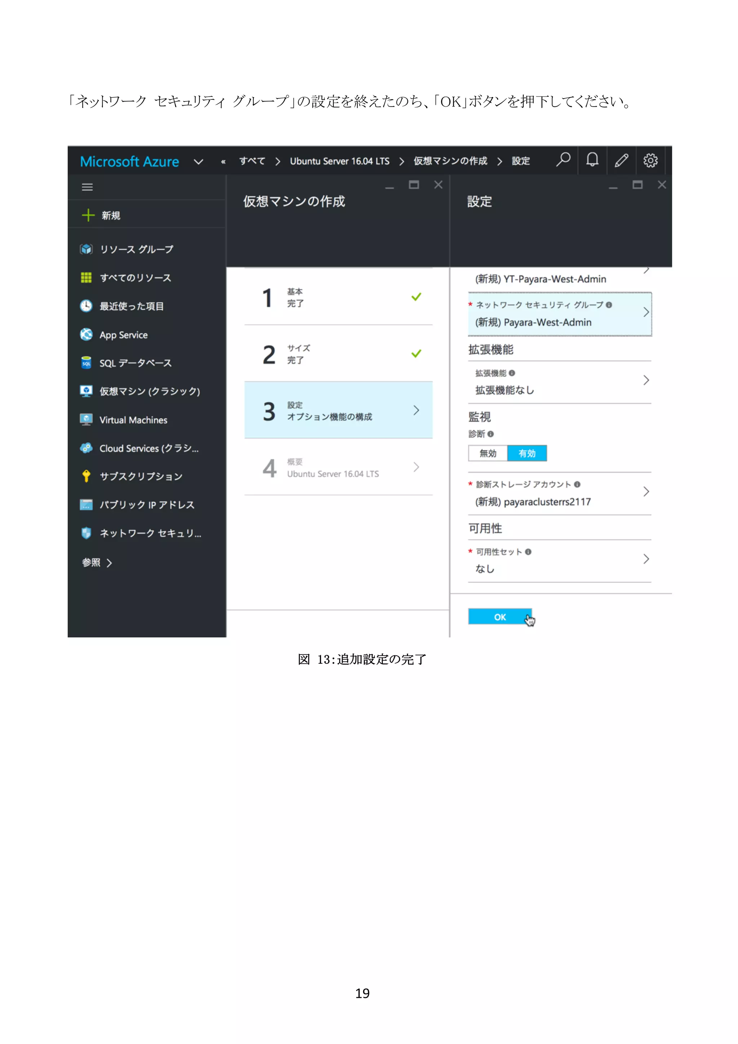Screen dimensions: 738x1044
Task: Click info icon next to 拡張機能 label
Action: point(512,373)
